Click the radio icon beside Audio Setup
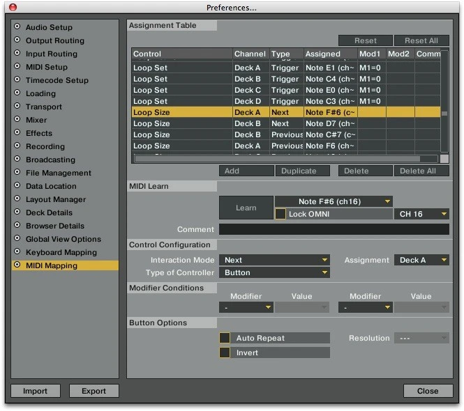Image resolution: width=464 pixels, height=411 pixels. [x=18, y=27]
